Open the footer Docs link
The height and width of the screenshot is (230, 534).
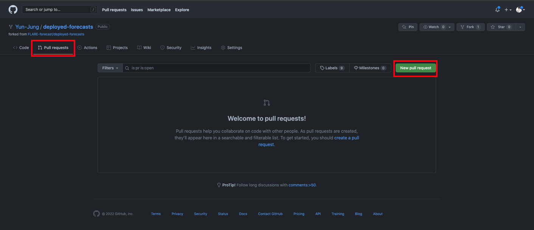[x=243, y=214]
